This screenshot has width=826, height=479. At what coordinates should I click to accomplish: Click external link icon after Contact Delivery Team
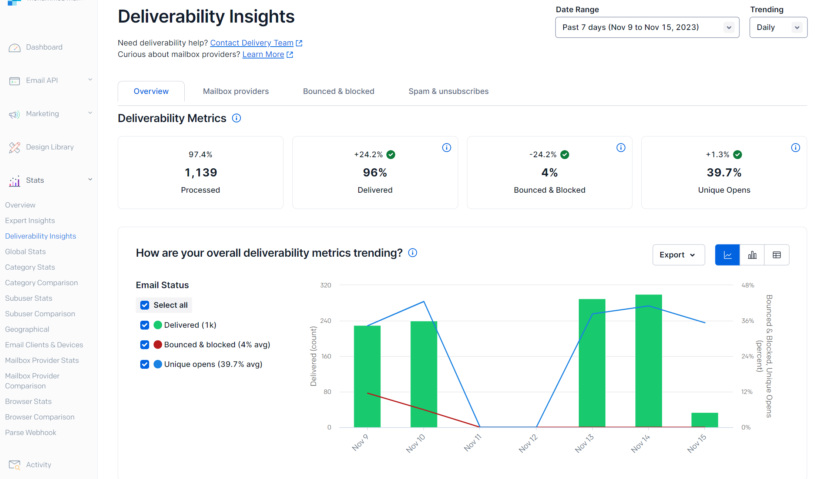click(299, 43)
